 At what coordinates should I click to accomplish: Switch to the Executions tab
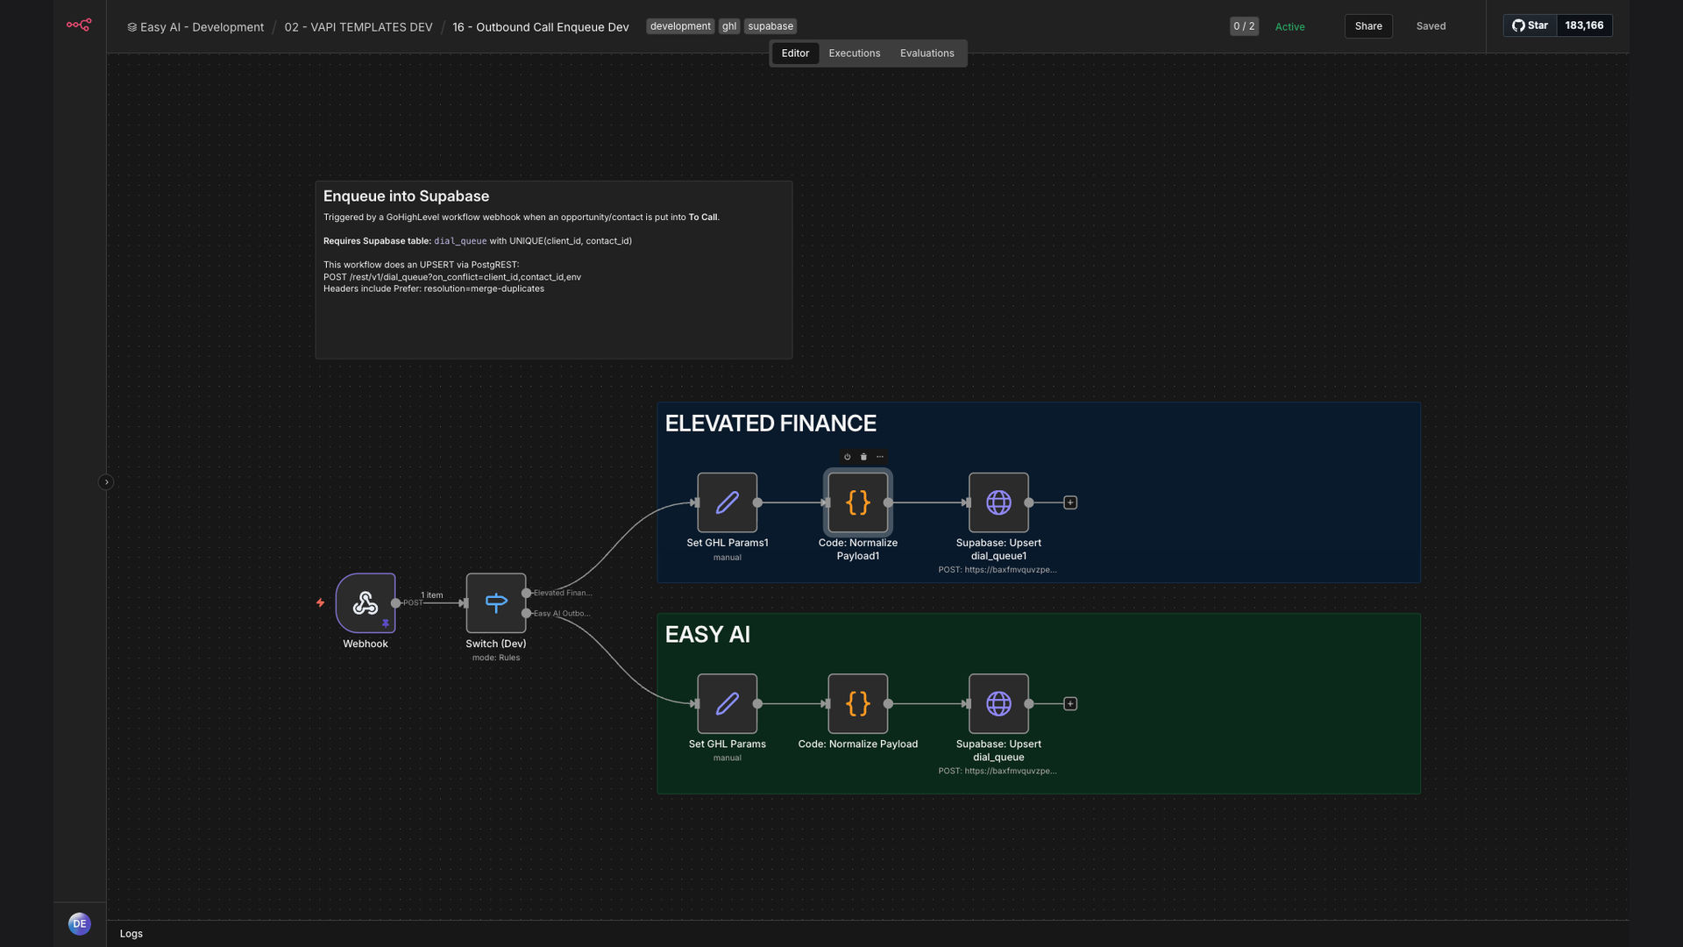854,53
